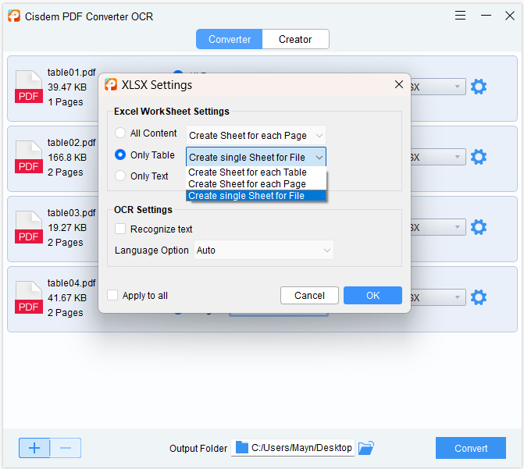Open settings gear for table04.pdf
This screenshot has height=469, width=524.
479,297
